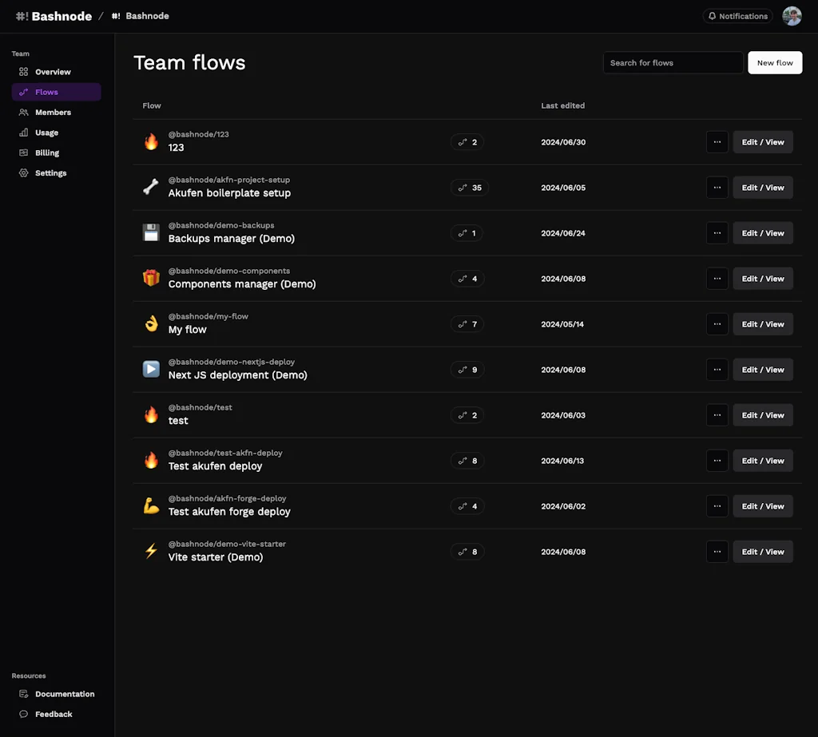Click the search for flows field
Image resolution: width=818 pixels, height=737 pixels.
pos(673,62)
